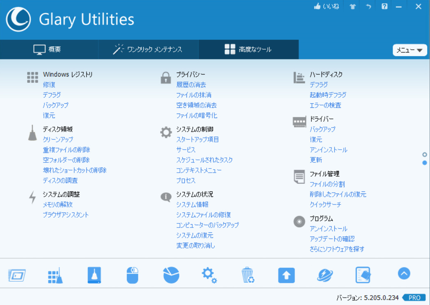Expand the dock with the up chevron
The height and width of the screenshot is (305, 430).
[x=404, y=273]
